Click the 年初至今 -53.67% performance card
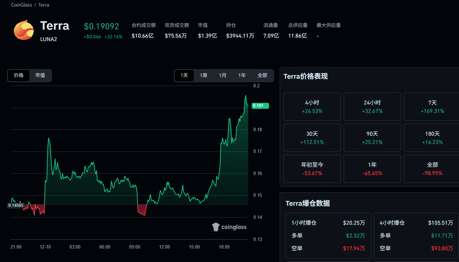 pyautogui.click(x=312, y=168)
